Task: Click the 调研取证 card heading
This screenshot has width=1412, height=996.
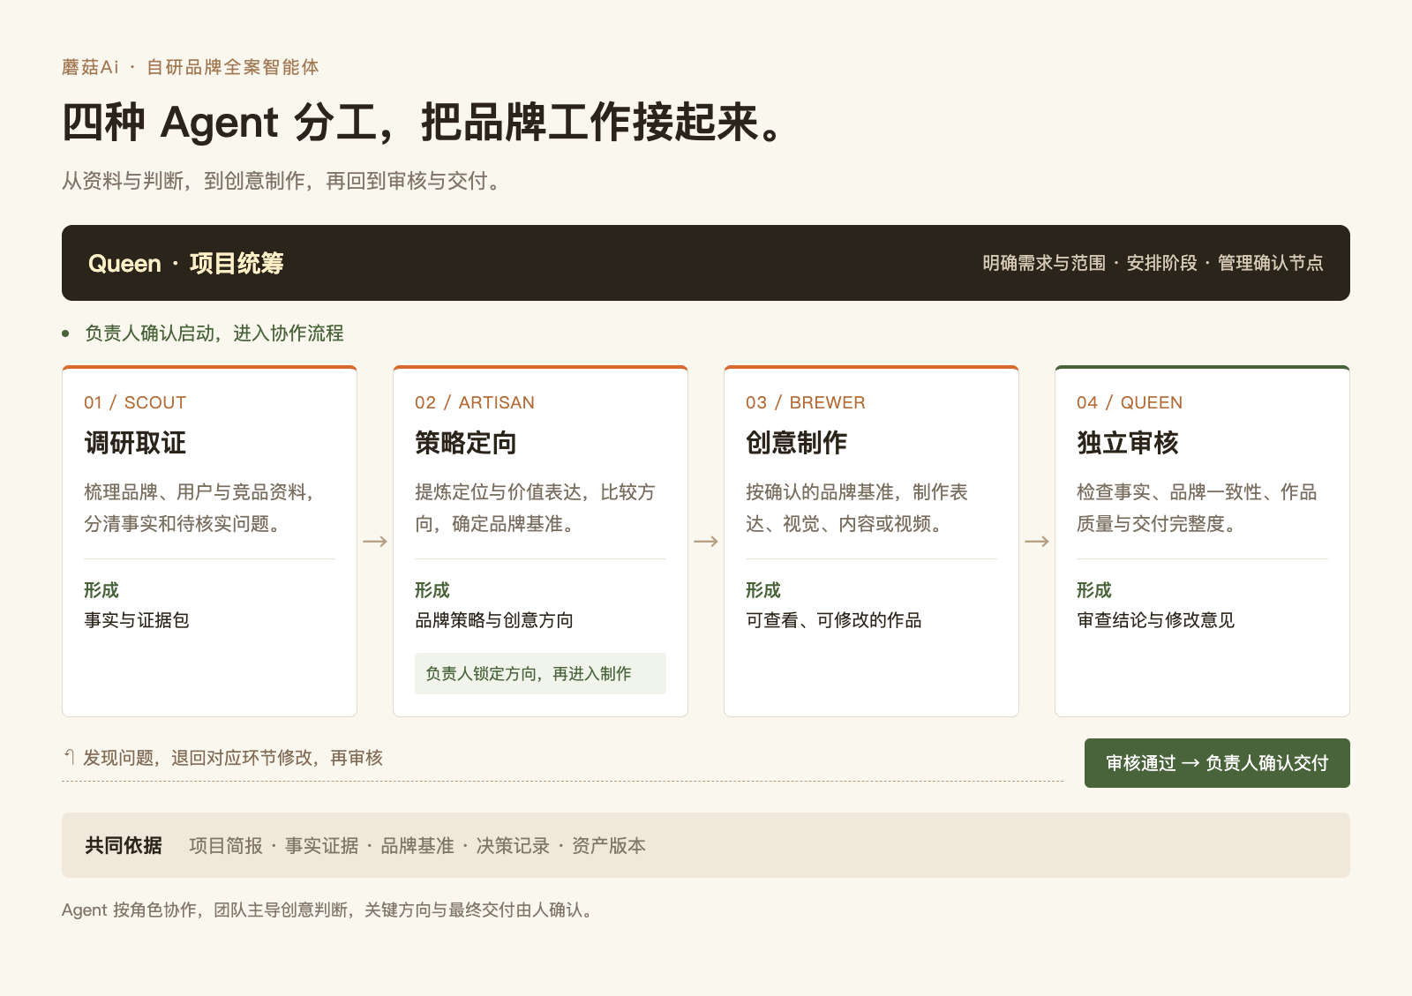Action: pos(135,443)
